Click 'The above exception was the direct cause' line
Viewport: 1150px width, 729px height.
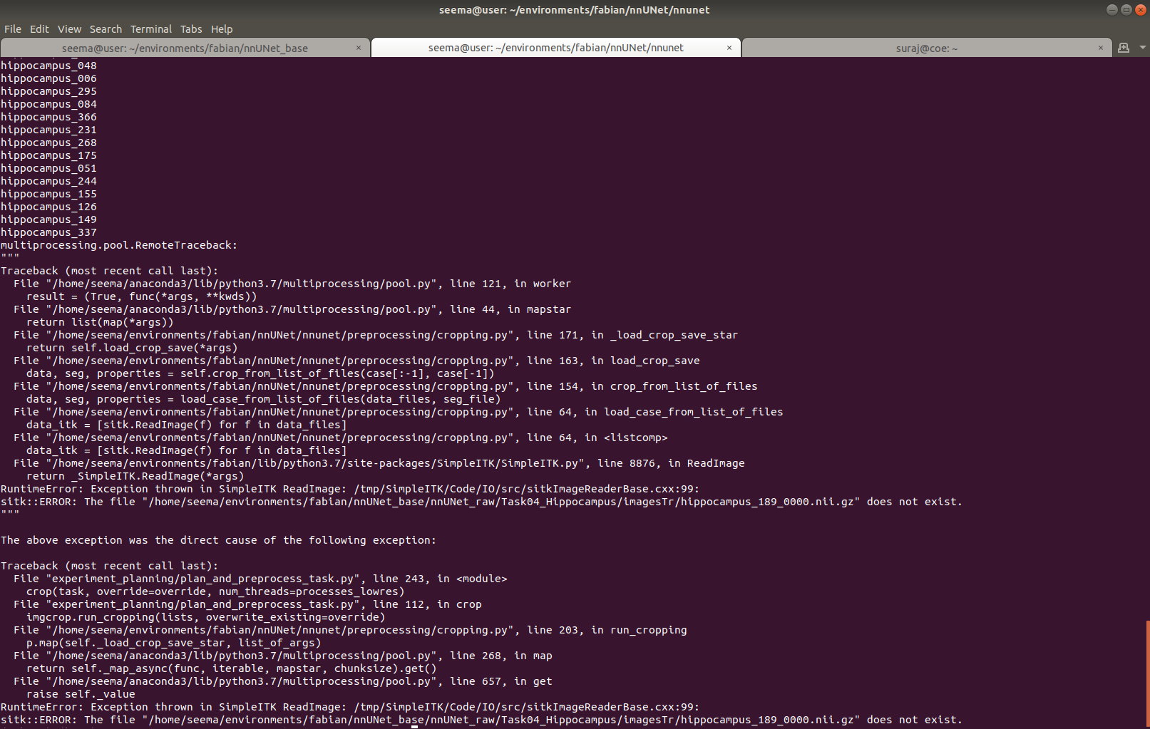coord(219,540)
